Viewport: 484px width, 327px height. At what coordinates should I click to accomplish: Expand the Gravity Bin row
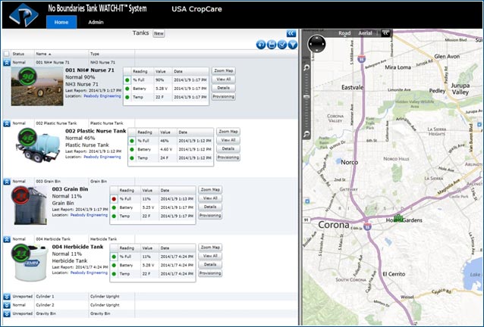(7, 314)
